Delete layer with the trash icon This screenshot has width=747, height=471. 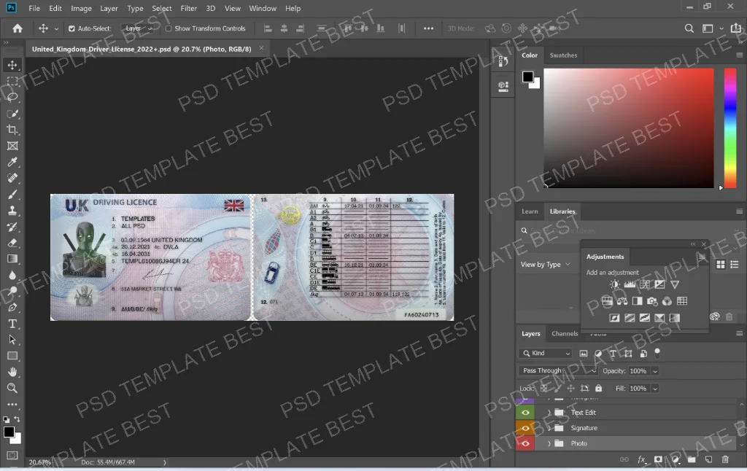pos(725,459)
